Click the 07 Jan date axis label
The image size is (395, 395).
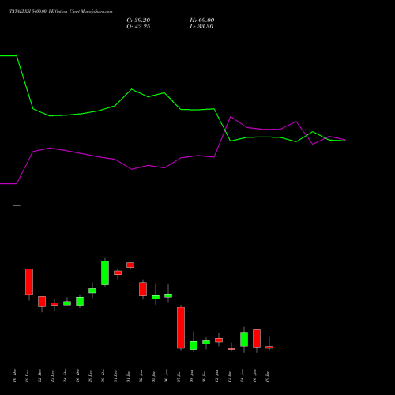pyautogui.click(x=179, y=376)
